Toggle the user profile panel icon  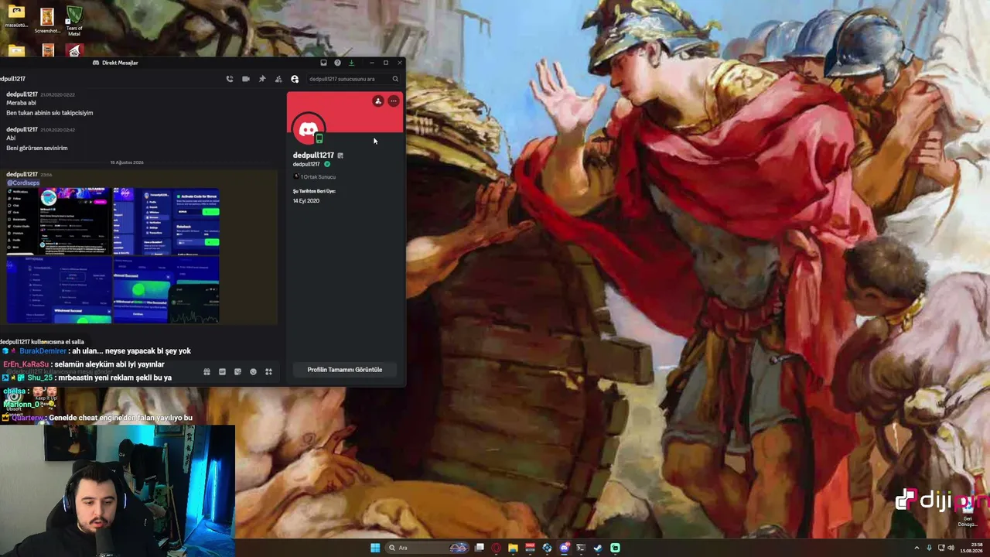point(295,79)
